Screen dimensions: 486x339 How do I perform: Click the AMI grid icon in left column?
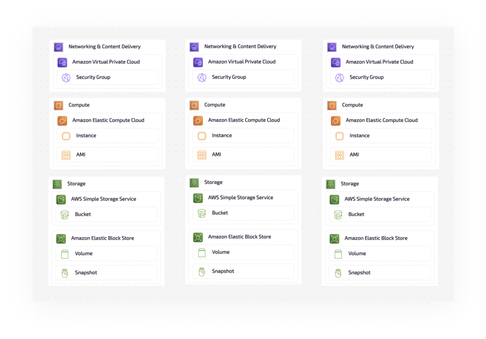(x=66, y=155)
